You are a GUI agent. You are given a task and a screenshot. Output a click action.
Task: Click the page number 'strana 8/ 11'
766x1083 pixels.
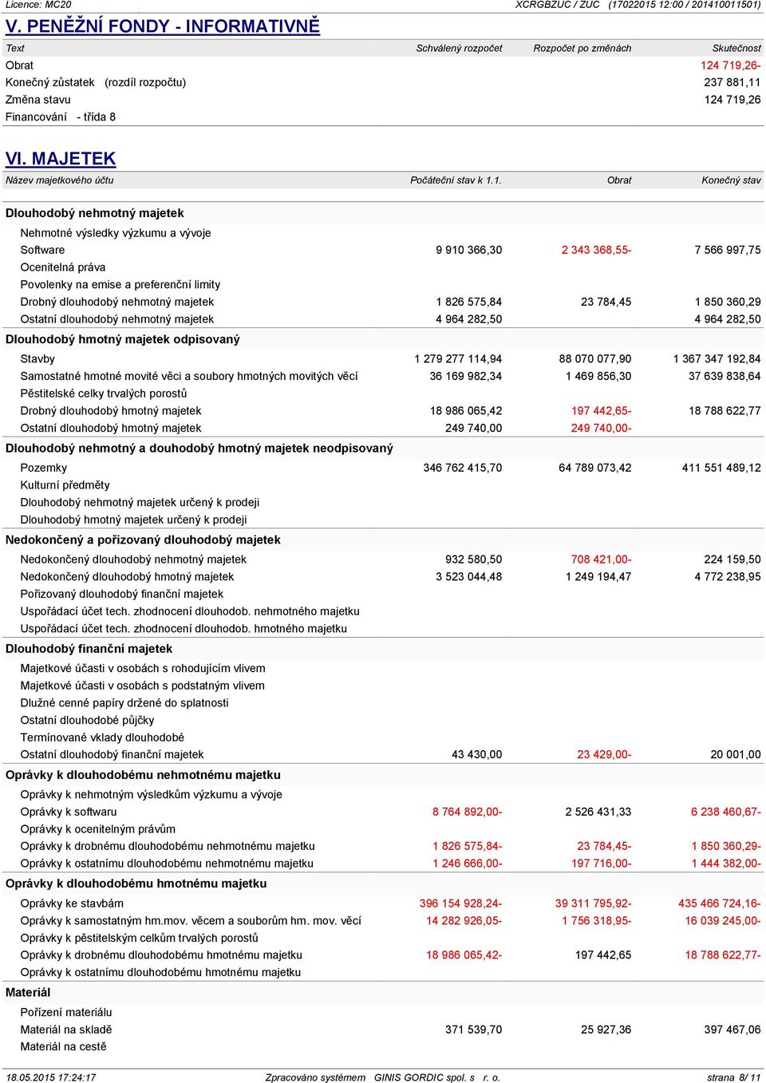(x=734, y=1077)
